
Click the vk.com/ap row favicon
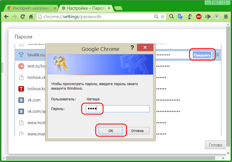(x=21, y=111)
